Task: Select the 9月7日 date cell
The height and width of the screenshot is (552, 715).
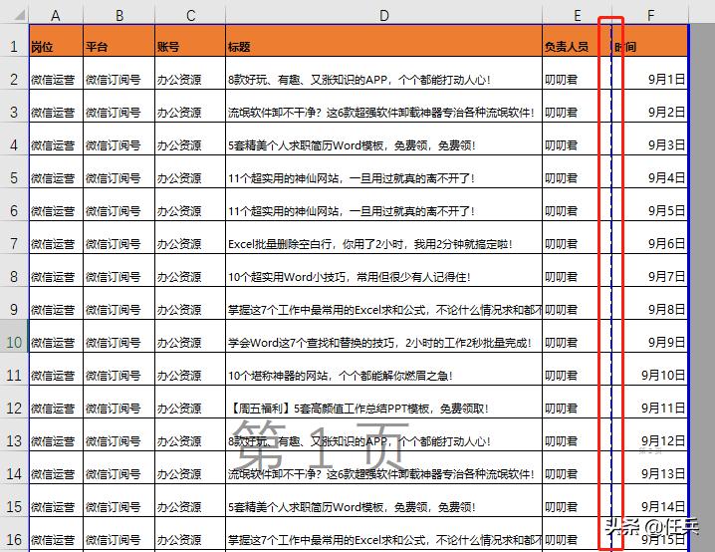Action: 649,270
